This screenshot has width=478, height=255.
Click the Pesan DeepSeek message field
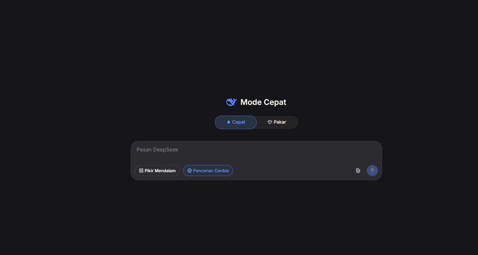256,152
